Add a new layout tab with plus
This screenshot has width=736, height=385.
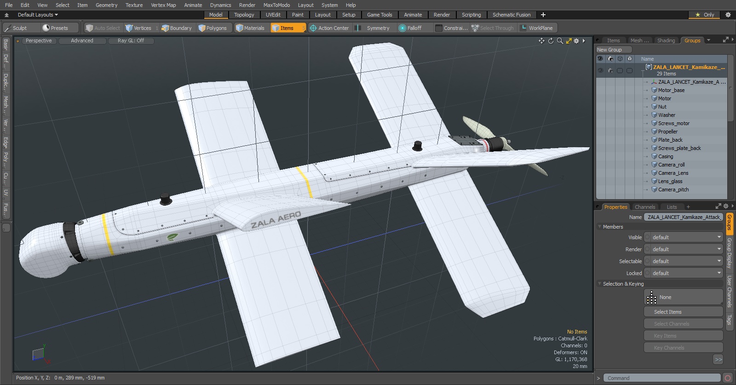point(543,15)
